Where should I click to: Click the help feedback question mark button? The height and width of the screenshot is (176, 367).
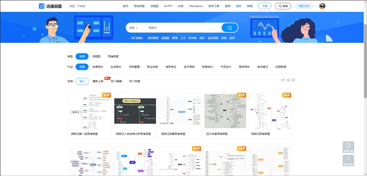click(348, 147)
